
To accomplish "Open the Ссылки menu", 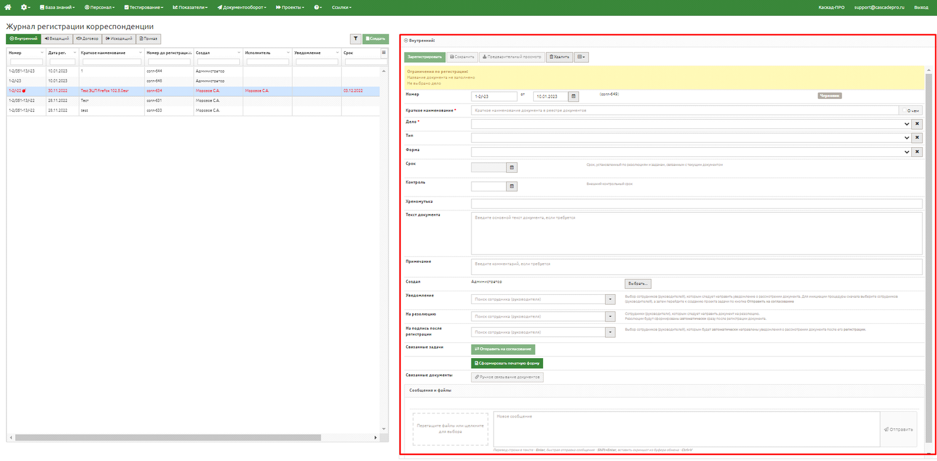I will pyautogui.click(x=342, y=8).
